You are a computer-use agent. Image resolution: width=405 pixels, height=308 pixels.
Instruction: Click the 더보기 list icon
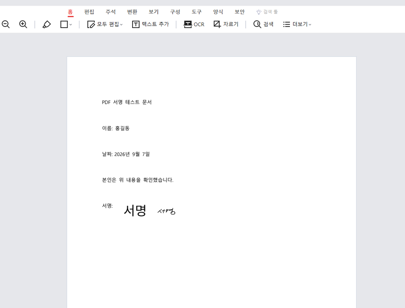[286, 24]
